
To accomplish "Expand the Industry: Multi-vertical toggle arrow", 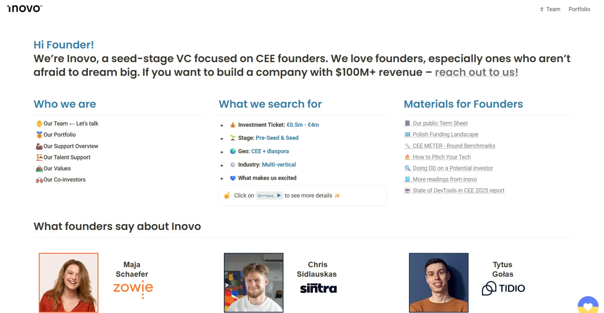I will [x=222, y=165].
